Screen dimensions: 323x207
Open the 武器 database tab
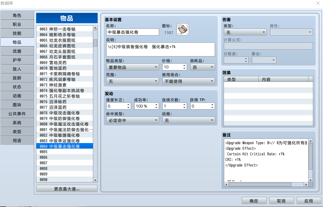tap(17, 51)
